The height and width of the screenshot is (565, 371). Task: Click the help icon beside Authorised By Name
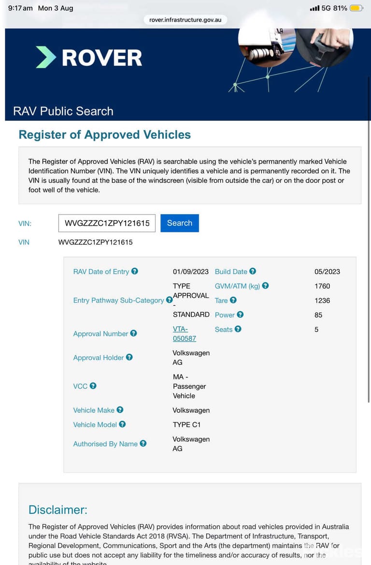[143, 443]
